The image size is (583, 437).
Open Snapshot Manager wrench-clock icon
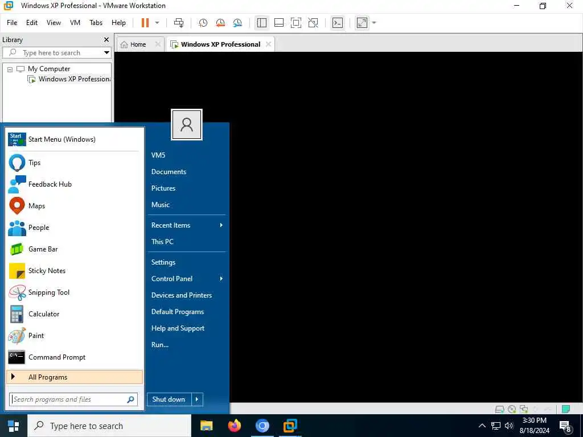pos(237,23)
